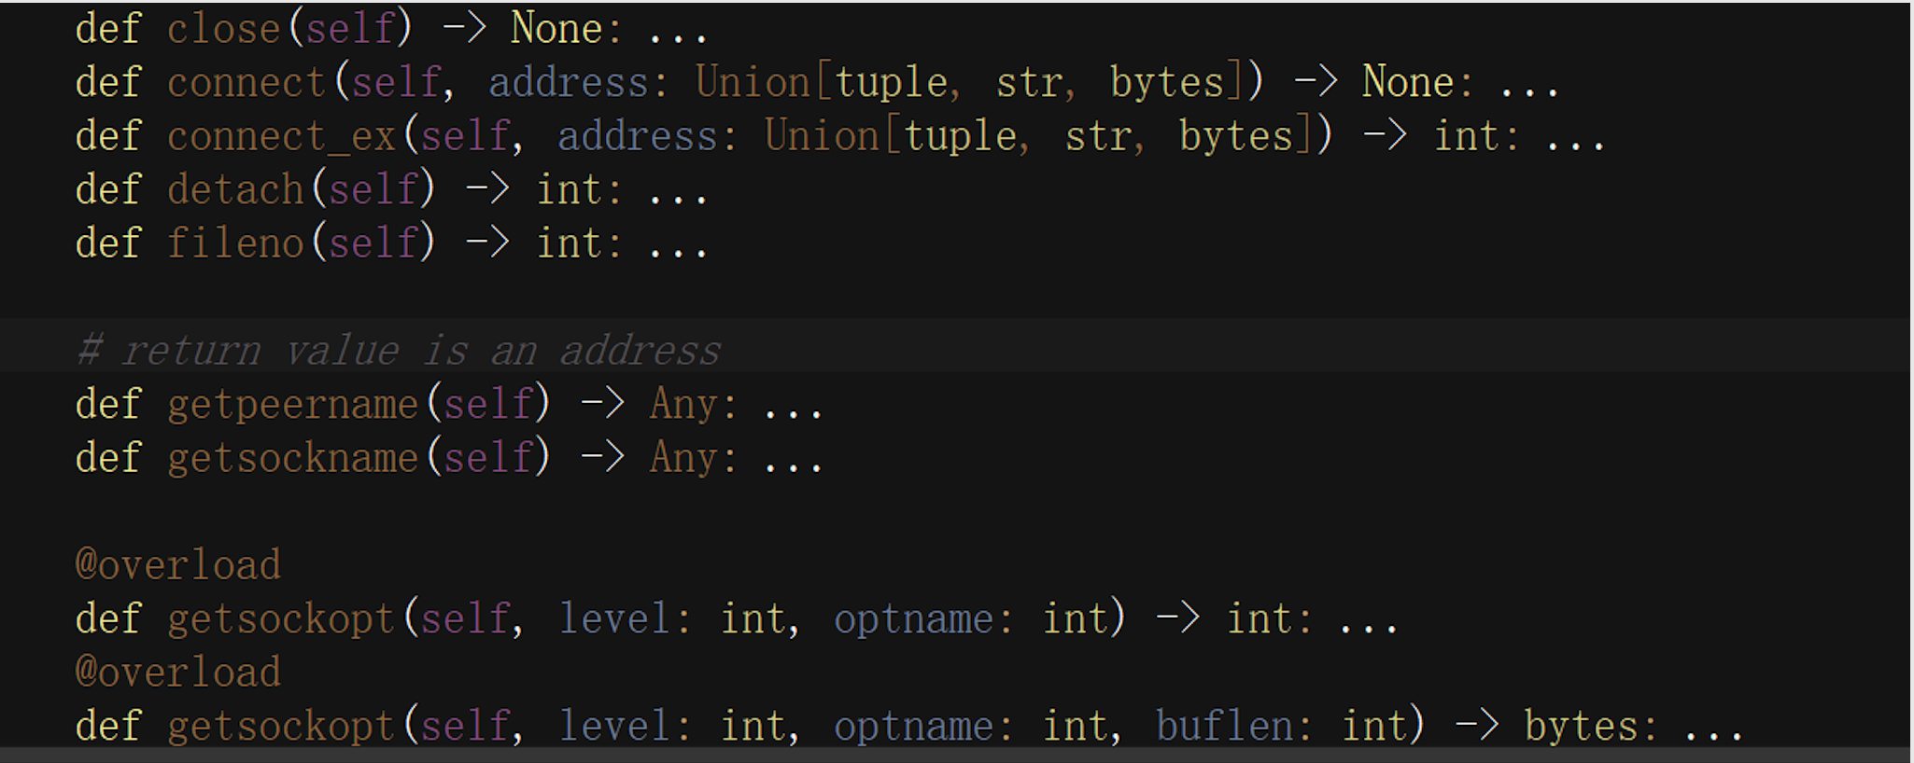Viewport: 1914px width, 763px height.
Task: Click the detach function name
Action: tap(235, 189)
